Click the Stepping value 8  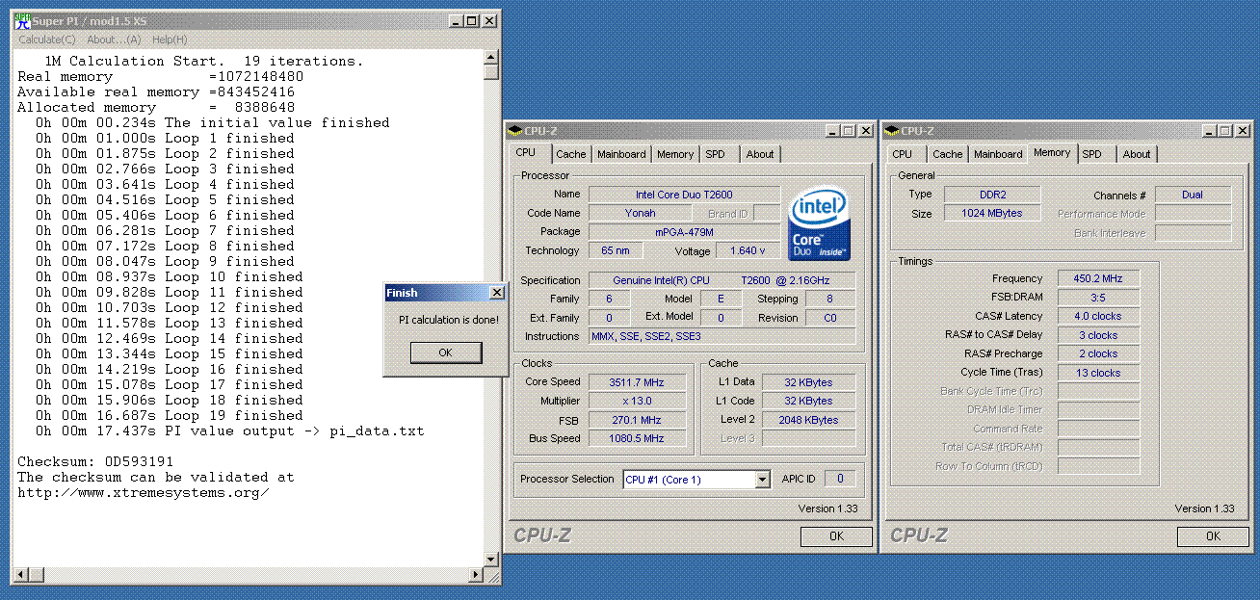click(829, 299)
